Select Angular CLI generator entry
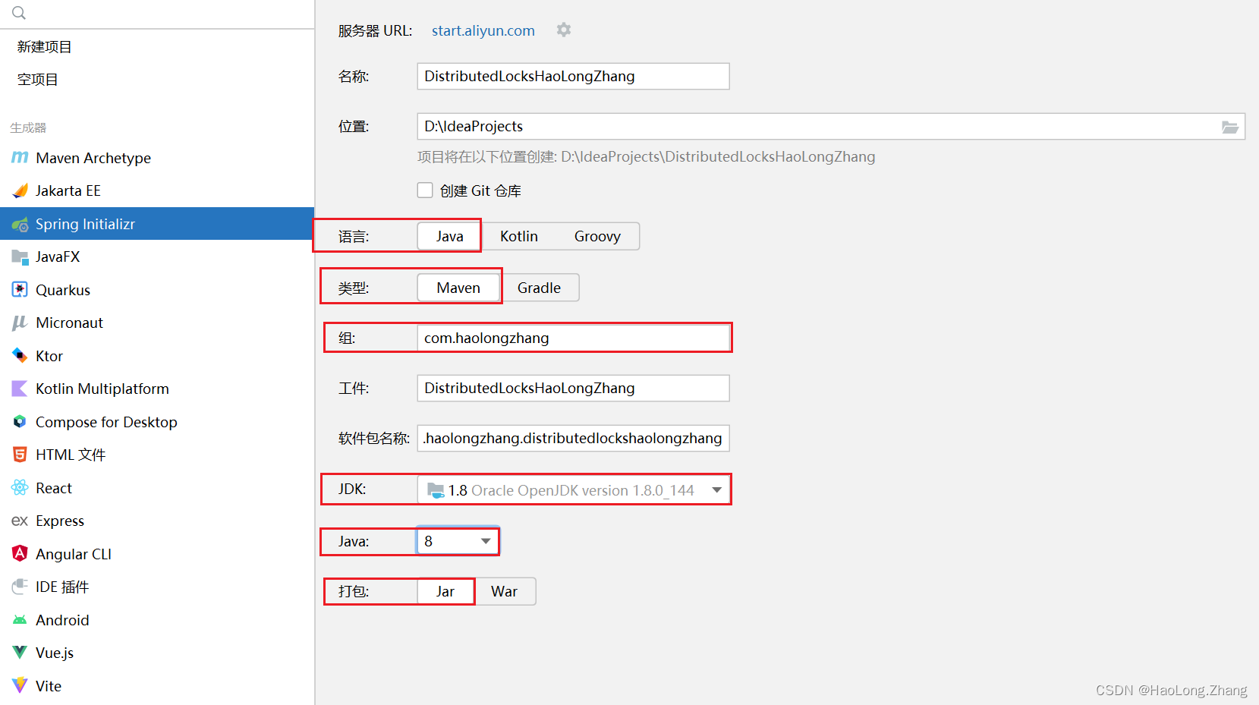The height and width of the screenshot is (705, 1259). (x=157, y=554)
